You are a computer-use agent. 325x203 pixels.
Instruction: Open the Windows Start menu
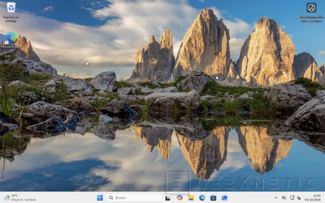point(100,198)
